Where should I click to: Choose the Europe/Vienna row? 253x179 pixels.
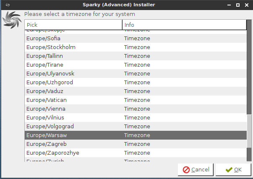pos(136,109)
